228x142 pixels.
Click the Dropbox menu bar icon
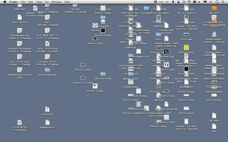click(155, 2)
